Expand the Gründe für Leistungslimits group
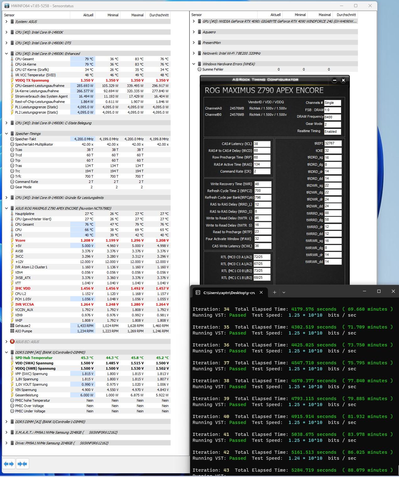 pyautogui.click(x=6, y=198)
